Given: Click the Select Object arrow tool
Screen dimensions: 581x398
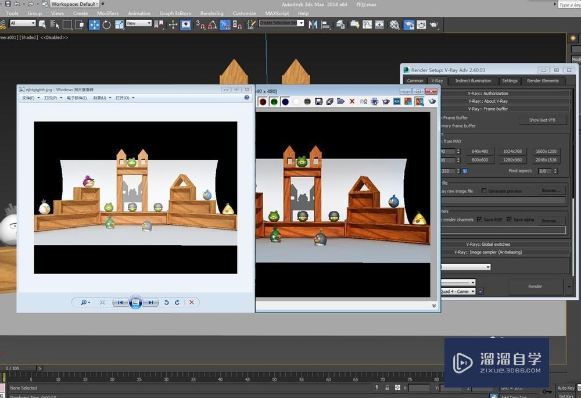Looking at the screenshot, I should (x=42, y=25).
